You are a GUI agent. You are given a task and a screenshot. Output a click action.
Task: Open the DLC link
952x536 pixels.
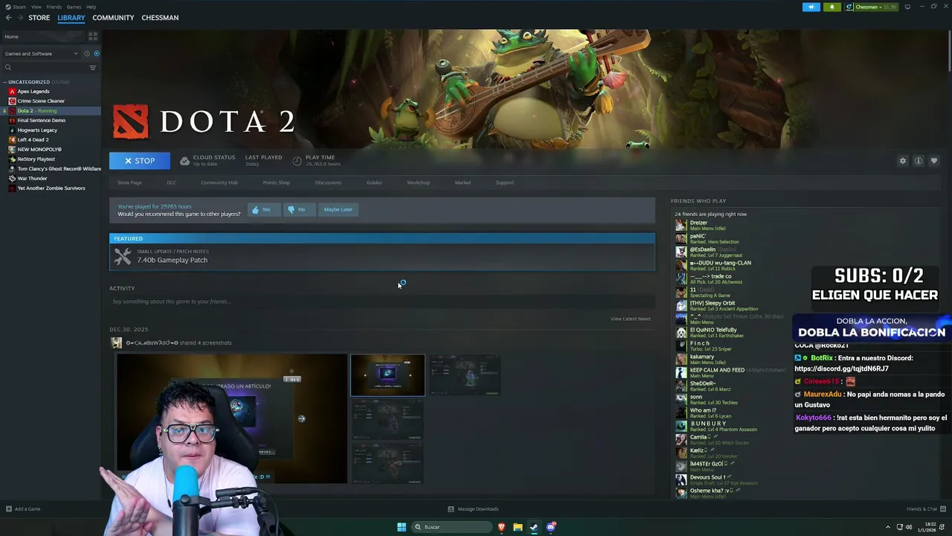point(171,182)
